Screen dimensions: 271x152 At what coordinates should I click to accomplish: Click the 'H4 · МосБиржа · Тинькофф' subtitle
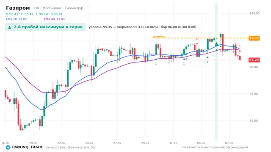tap(58, 8)
